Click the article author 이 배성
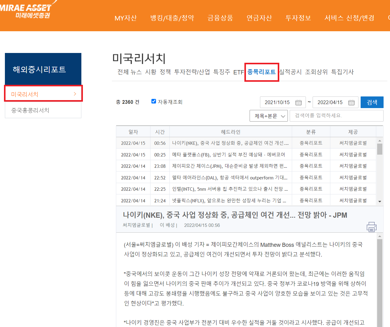The width and height of the screenshot is (390, 327). (x=167, y=225)
